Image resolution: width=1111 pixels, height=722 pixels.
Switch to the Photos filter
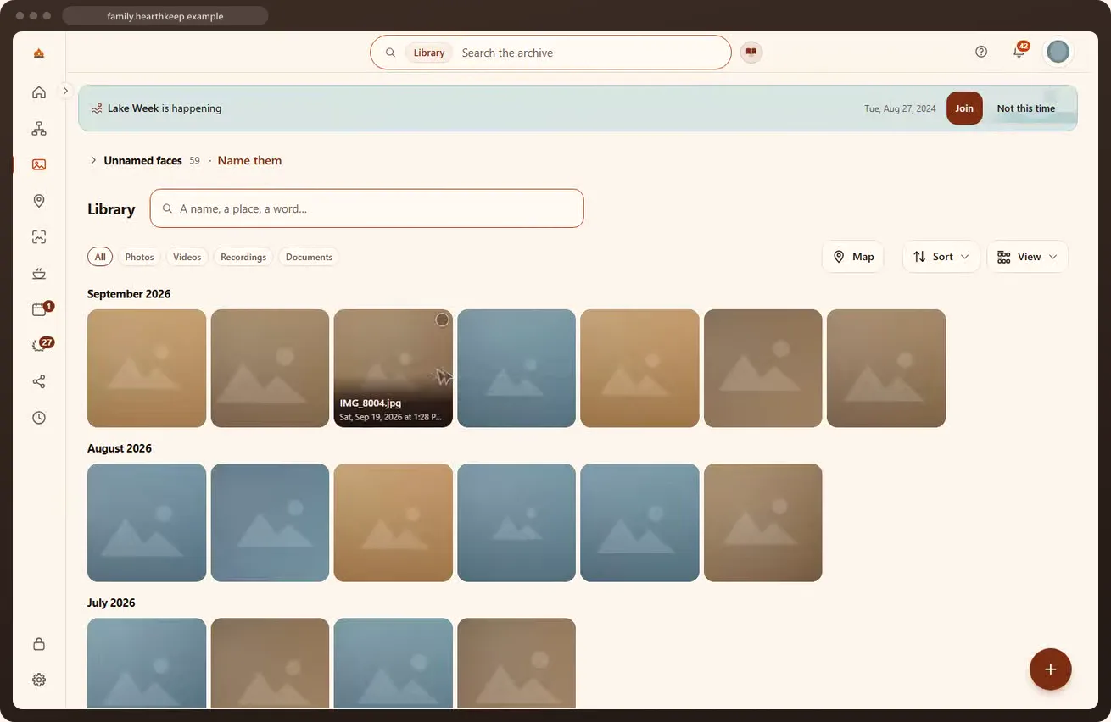pyautogui.click(x=139, y=257)
